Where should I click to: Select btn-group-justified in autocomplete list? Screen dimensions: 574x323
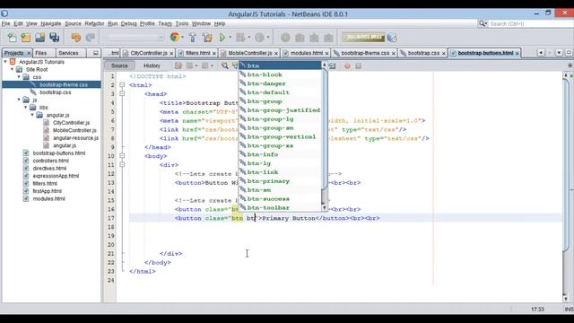(280, 110)
